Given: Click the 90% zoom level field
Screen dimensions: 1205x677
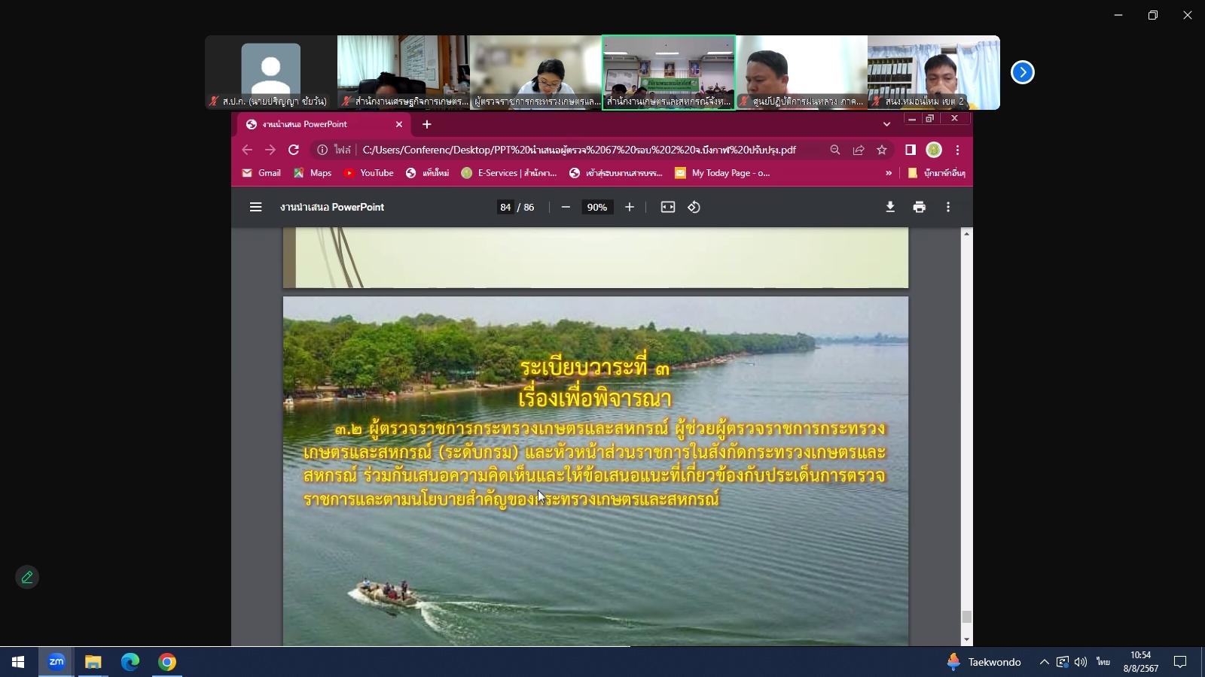Looking at the screenshot, I should (x=597, y=207).
